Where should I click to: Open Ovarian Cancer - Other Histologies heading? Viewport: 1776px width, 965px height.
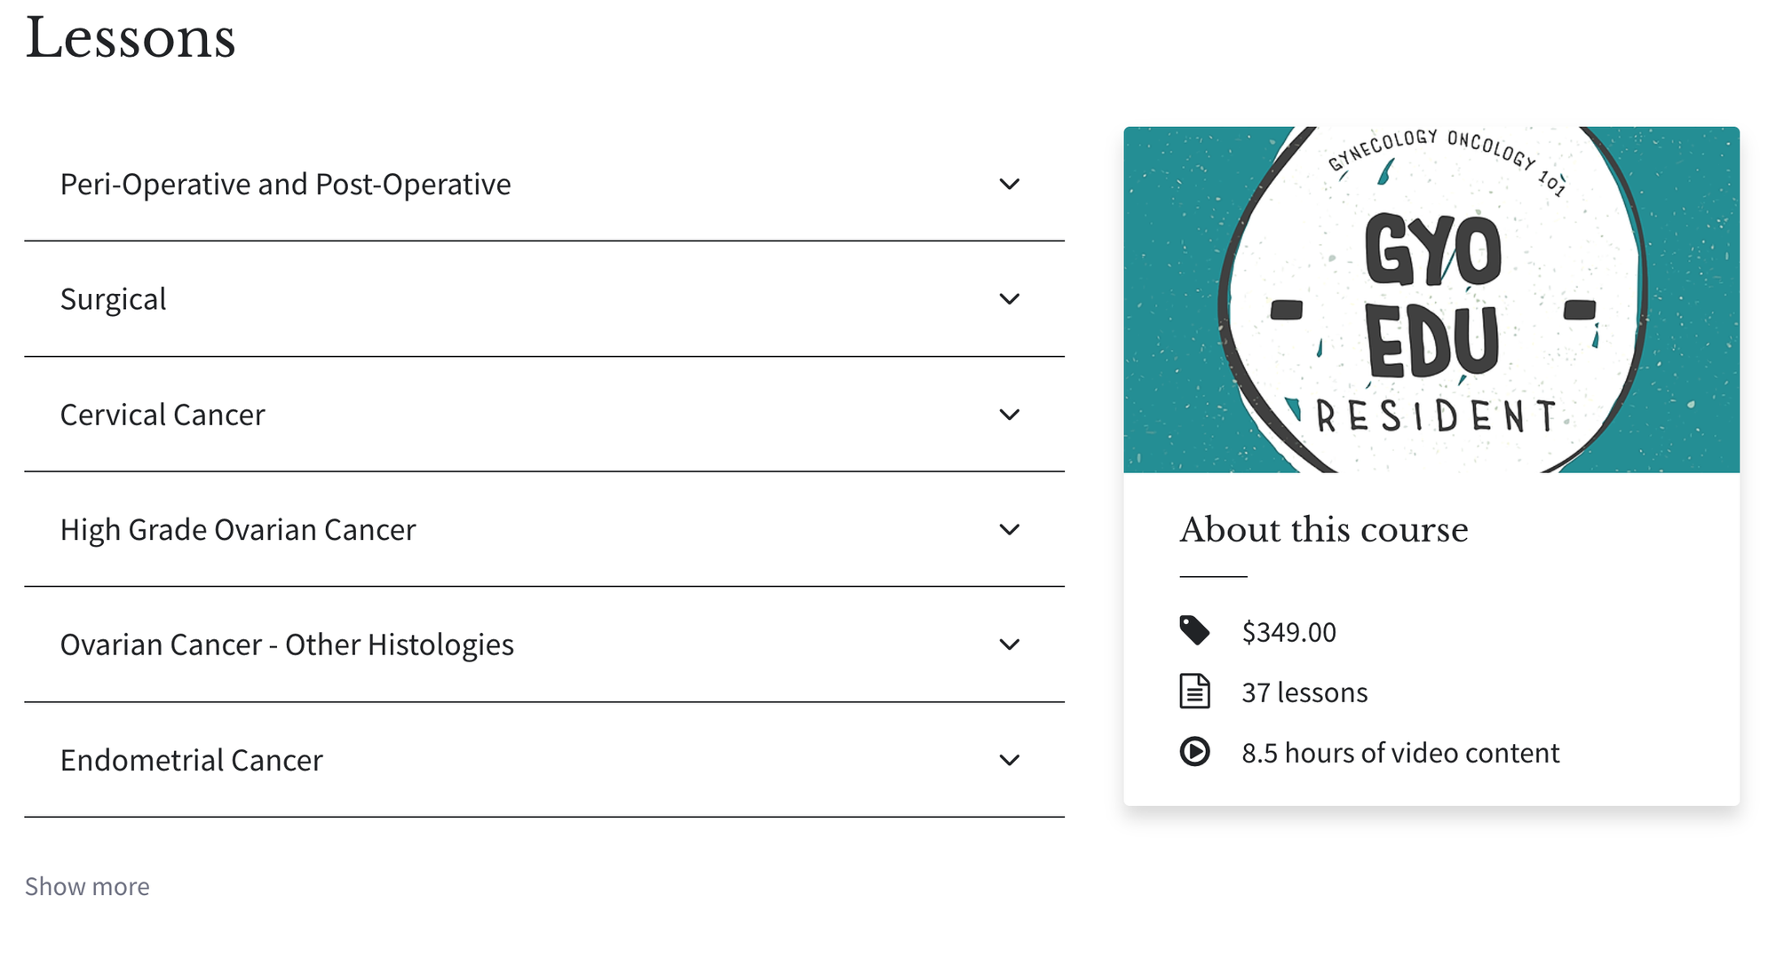pyautogui.click(x=287, y=645)
